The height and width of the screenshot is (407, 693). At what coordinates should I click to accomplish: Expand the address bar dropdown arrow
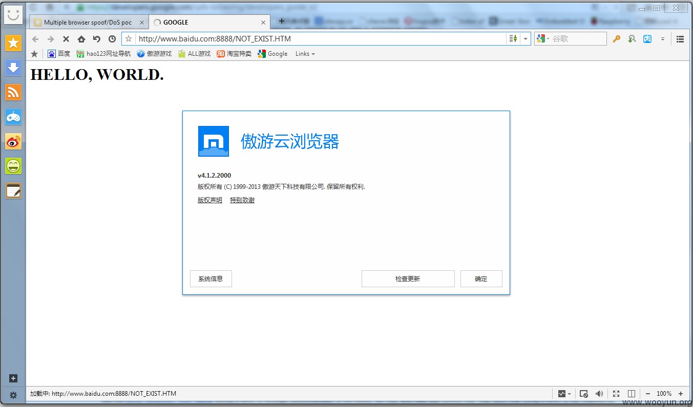(526, 39)
